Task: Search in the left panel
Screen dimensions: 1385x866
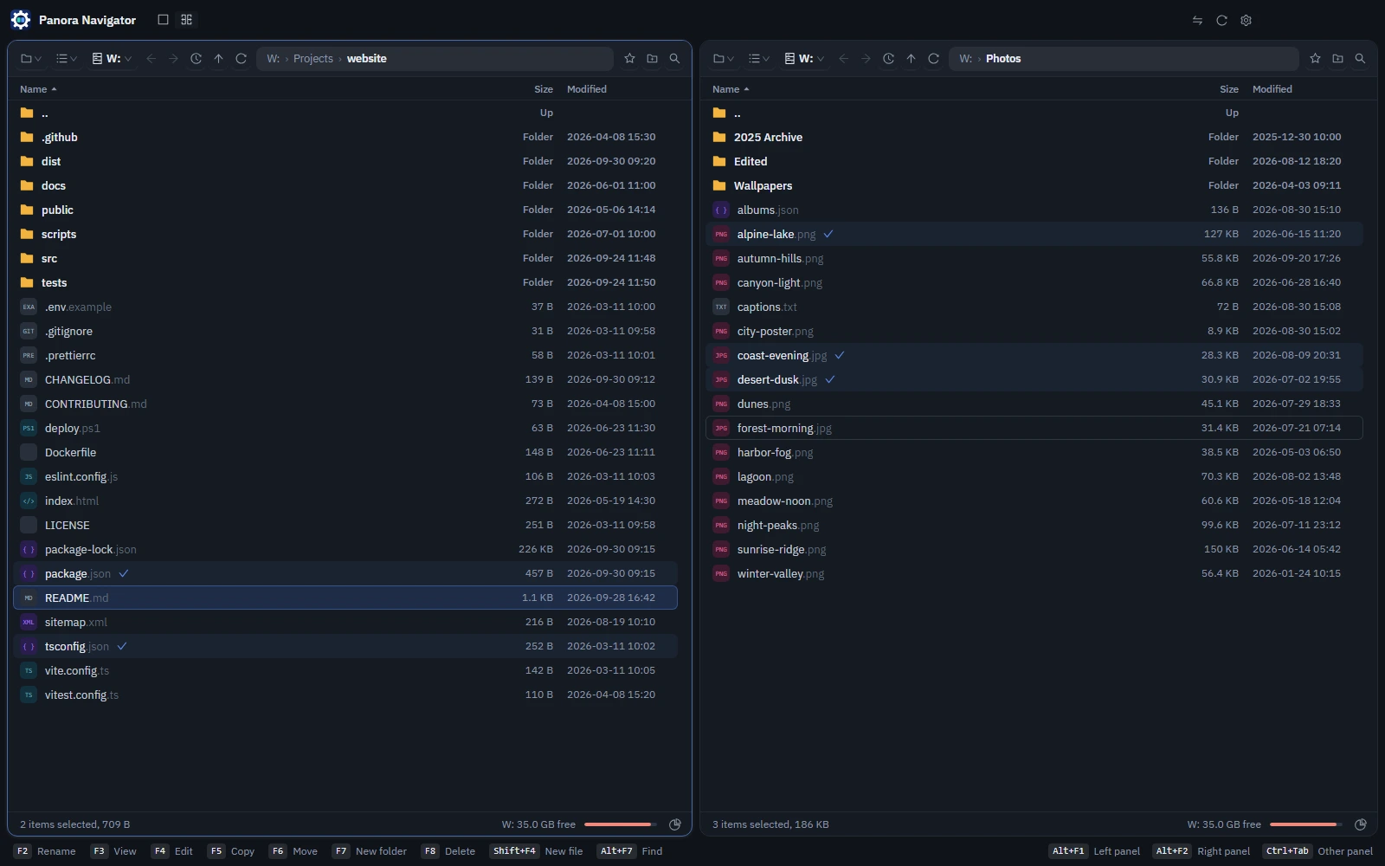Action: pyautogui.click(x=674, y=59)
